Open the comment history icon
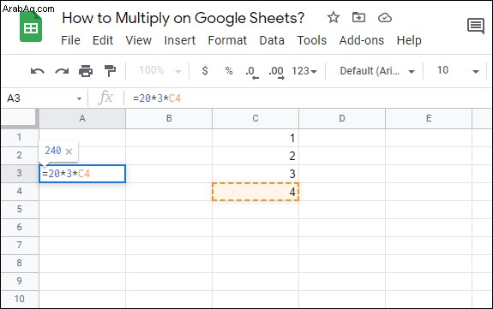 coord(475,26)
